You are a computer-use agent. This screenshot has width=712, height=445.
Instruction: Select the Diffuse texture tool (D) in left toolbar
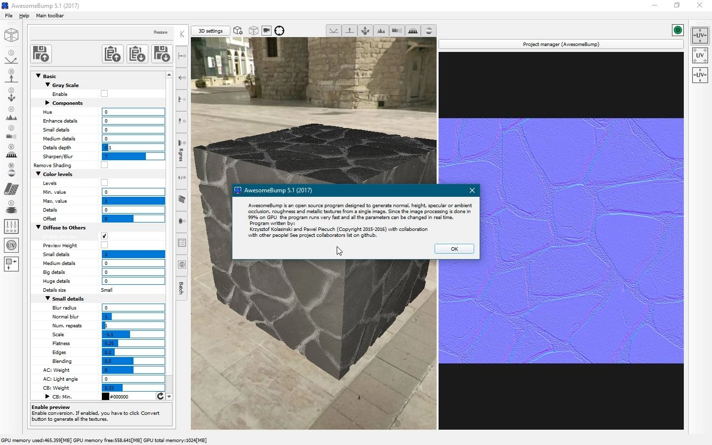11,57
